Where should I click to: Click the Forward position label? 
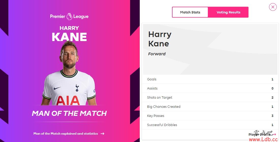pyautogui.click(x=157, y=54)
